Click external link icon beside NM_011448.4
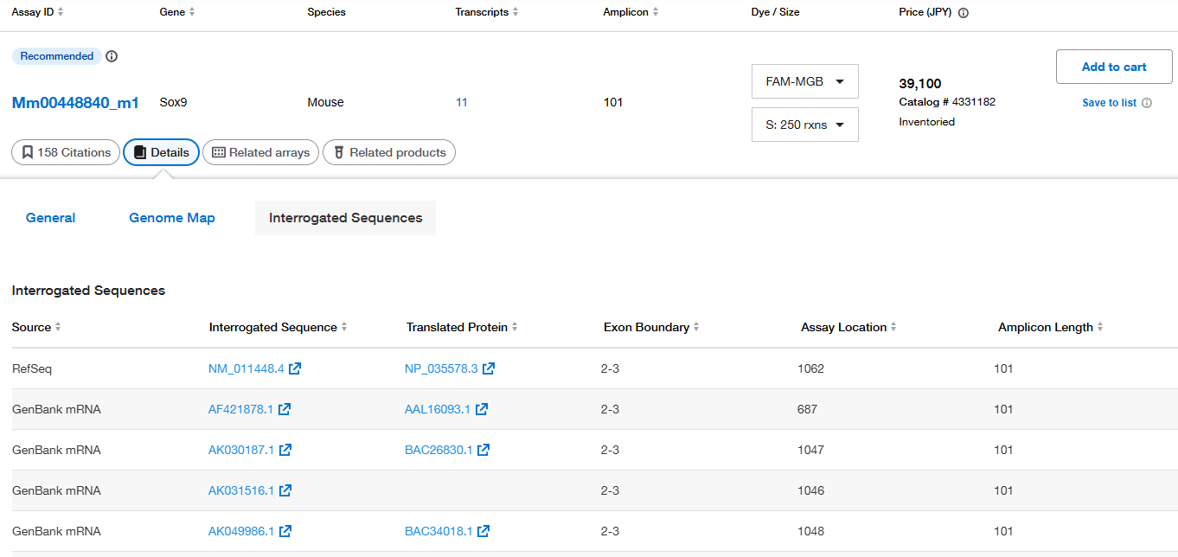The height and width of the screenshot is (557, 1178). pyautogui.click(x=295, y=368)
